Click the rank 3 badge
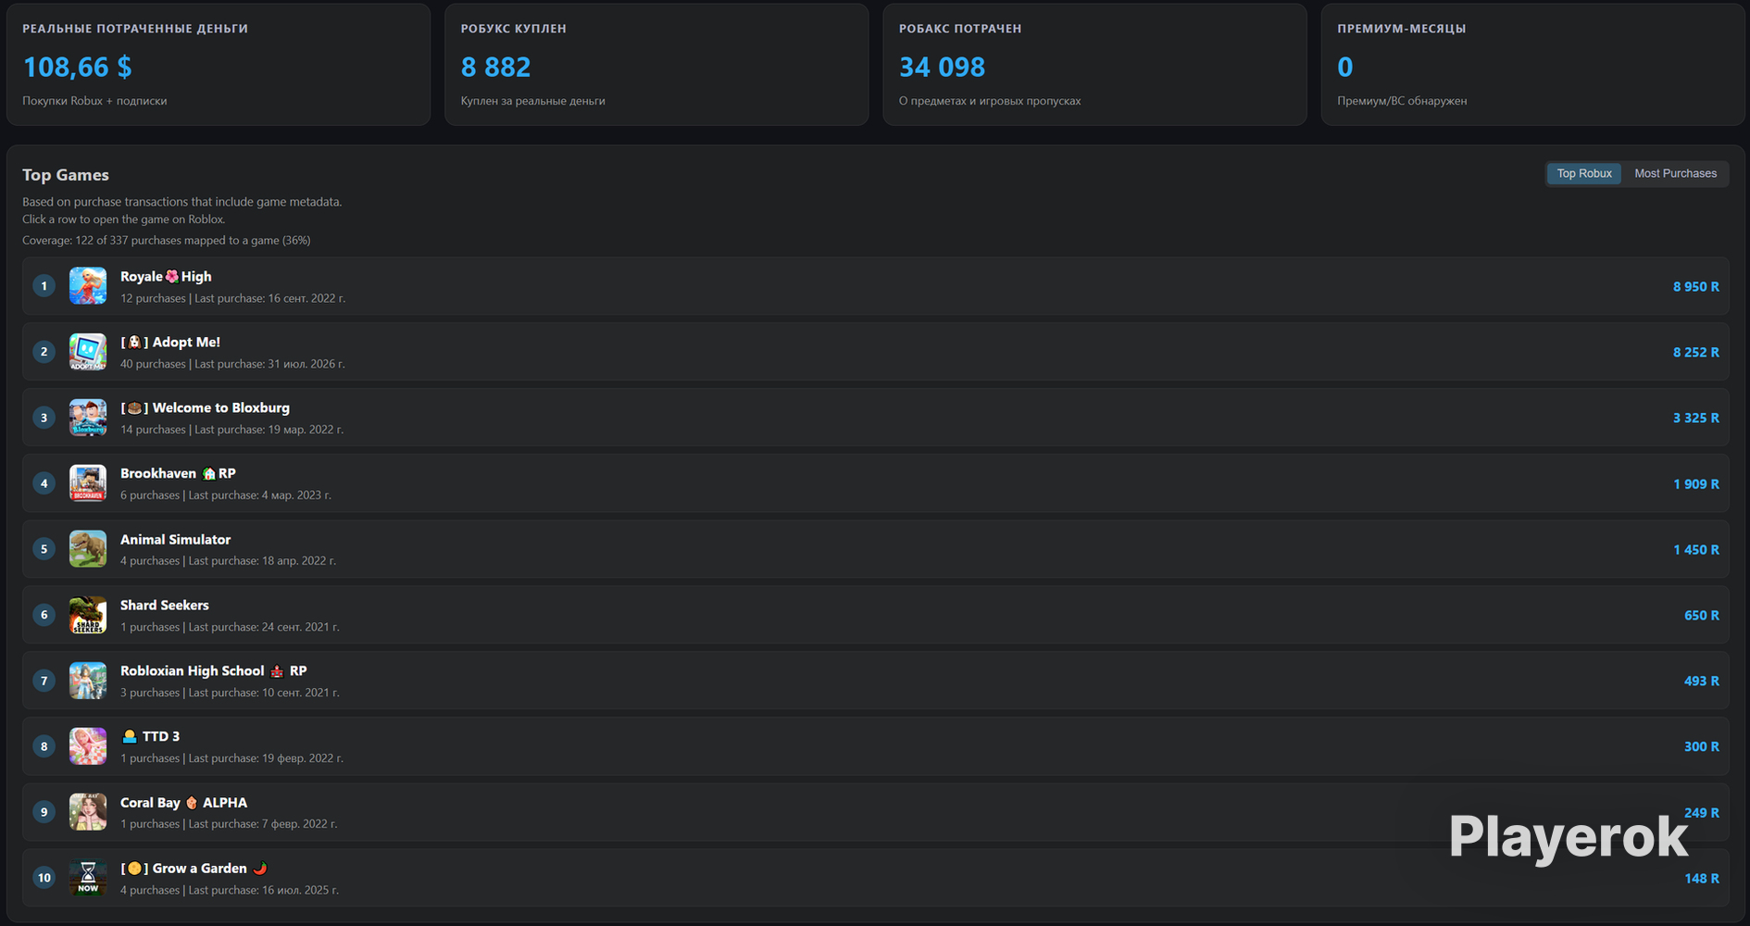This screenshot has height=926, width=1750. (x=44, y=418)
